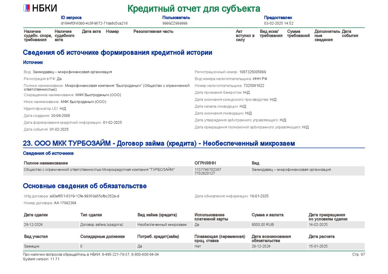Click heading "Основные сведения об обязательстве"
Image resolution: width=388 pixels, height=274 pixels.
pos(85,186)
